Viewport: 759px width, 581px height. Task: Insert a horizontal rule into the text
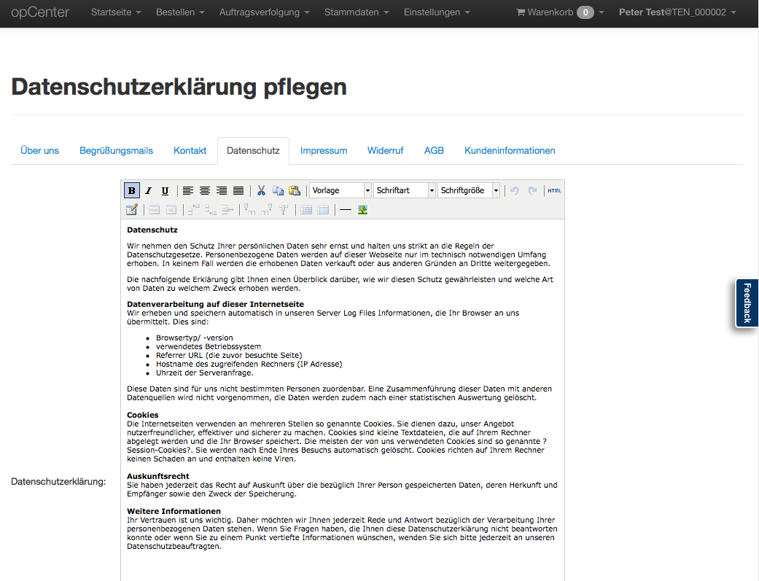[344, 209]
